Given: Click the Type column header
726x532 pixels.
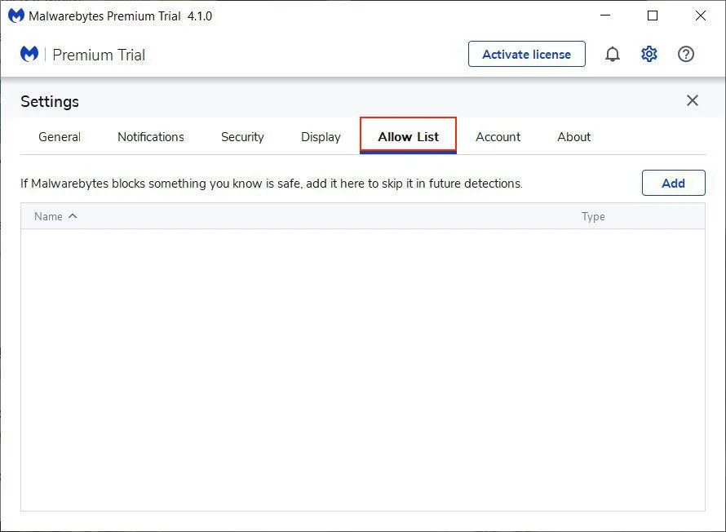Looking at the screenshot, I should click(x=593, y=216).
